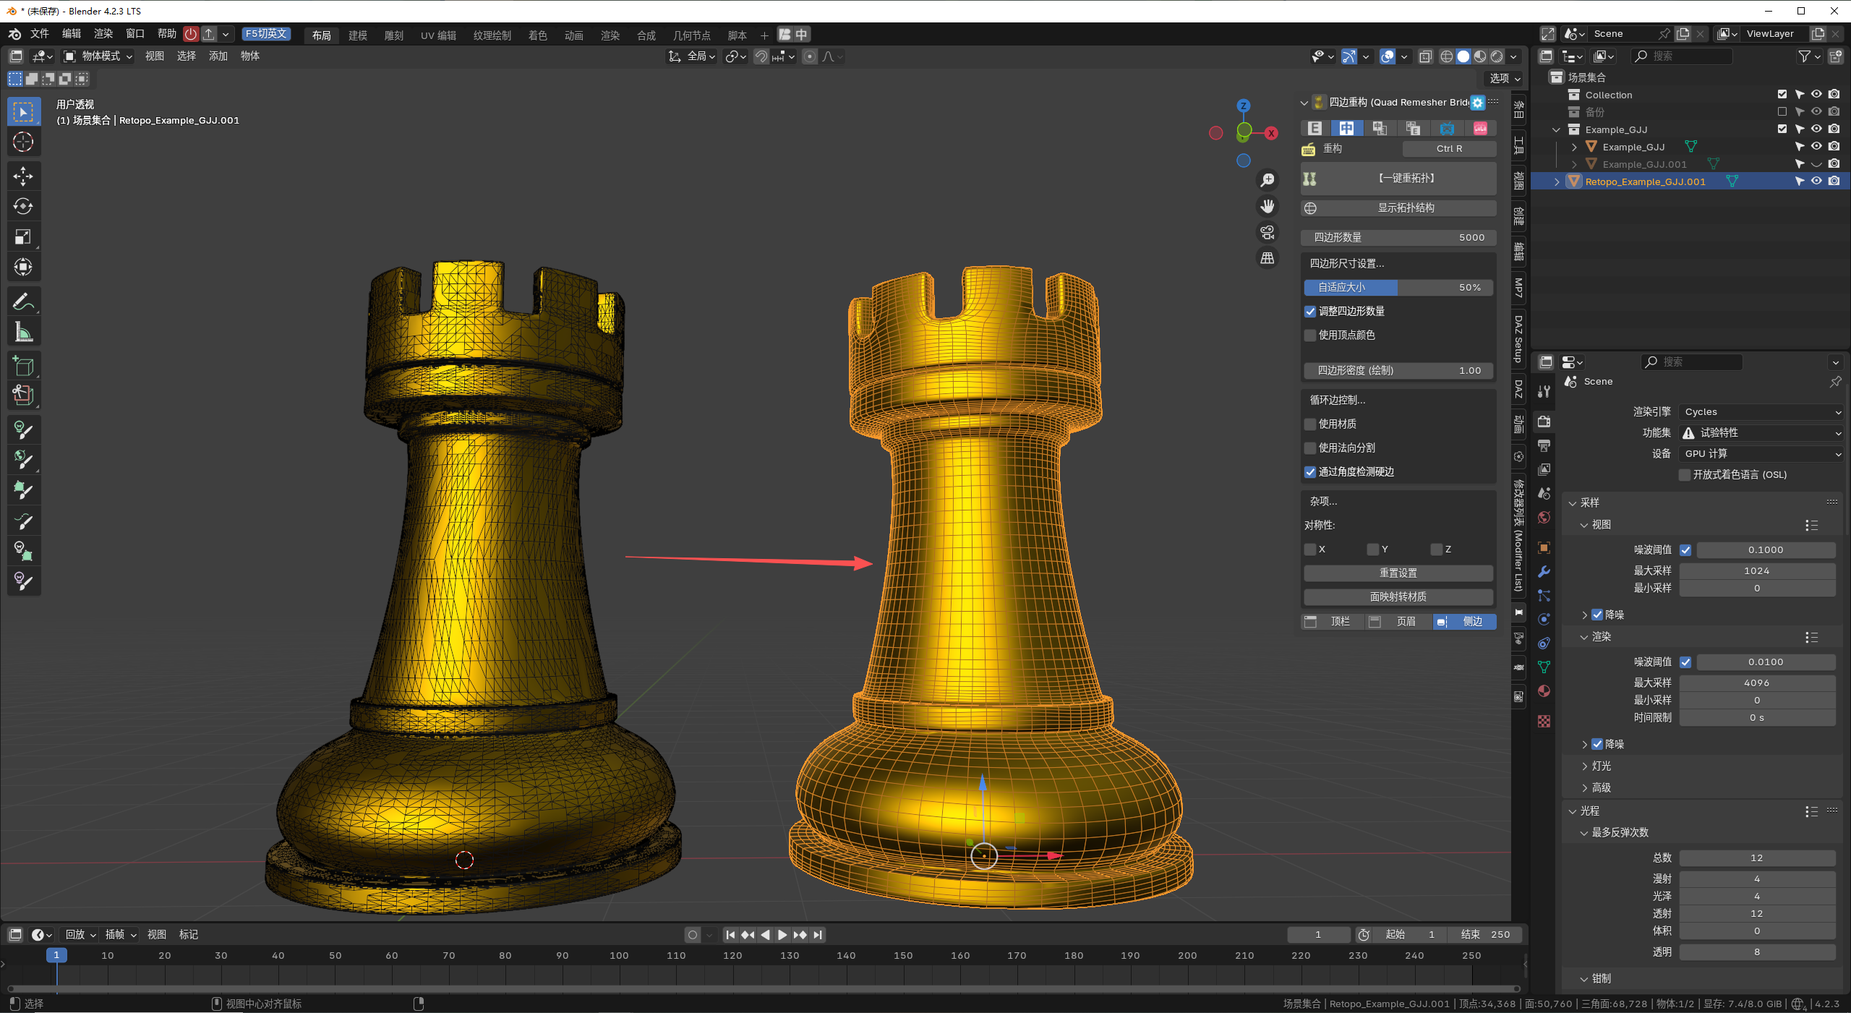Open Object Data properties triangle icon
This screenshot has height=1013, width=1851.
pyautogui.click(x=1544, y=667)
